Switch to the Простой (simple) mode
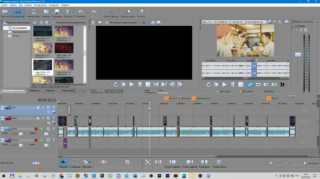 point(5,13)
